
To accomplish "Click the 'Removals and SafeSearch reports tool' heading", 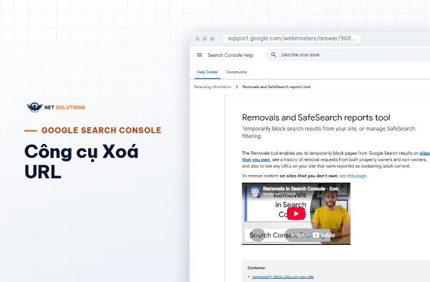I will pos(316,118).
